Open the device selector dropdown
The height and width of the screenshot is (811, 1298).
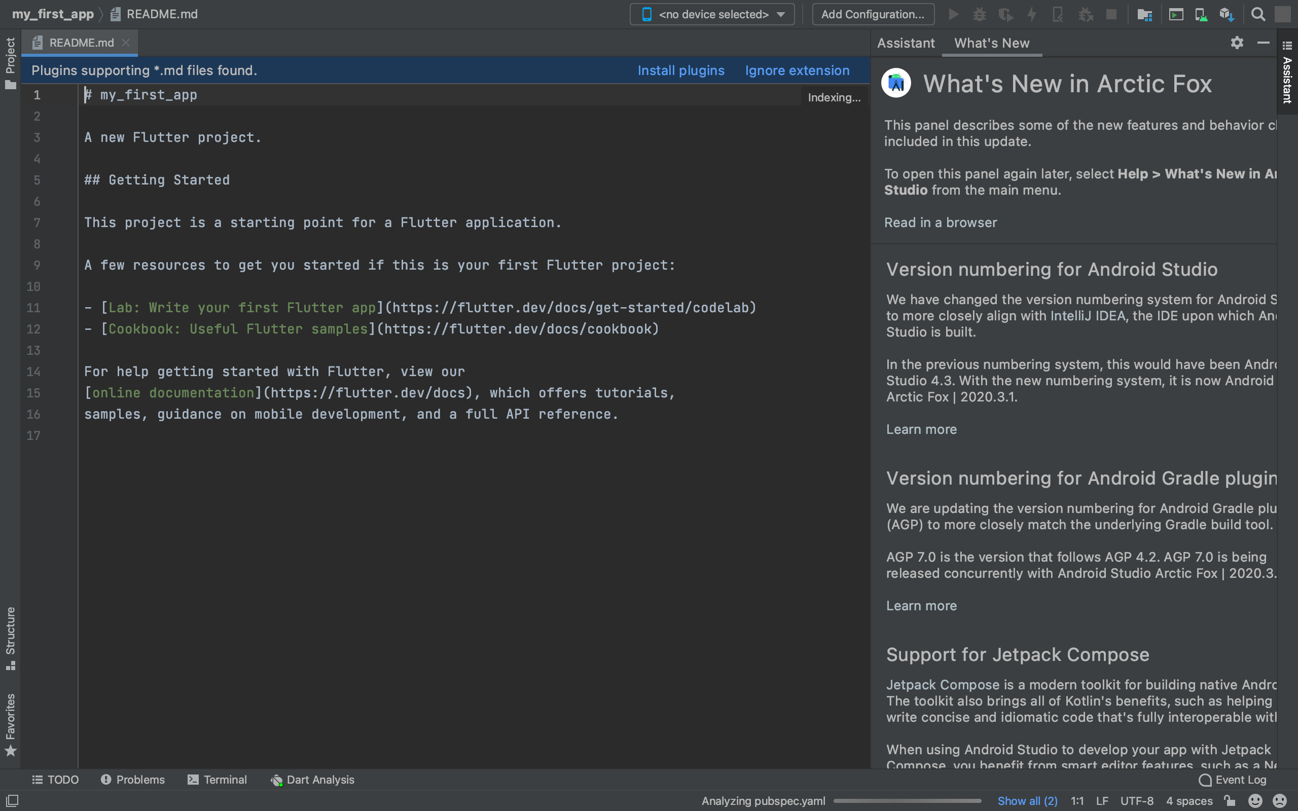(x=712, y=15)
